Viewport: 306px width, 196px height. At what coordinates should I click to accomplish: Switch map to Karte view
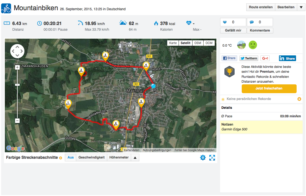coord(173,43)
